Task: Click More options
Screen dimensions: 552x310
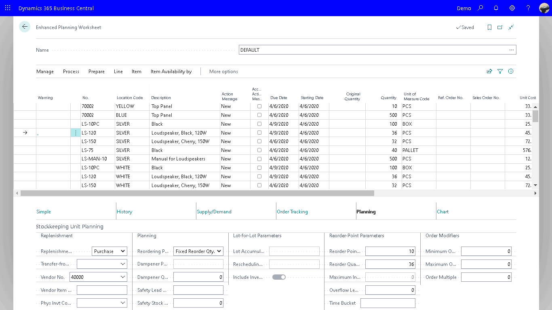Action: (x=223, y=72)
